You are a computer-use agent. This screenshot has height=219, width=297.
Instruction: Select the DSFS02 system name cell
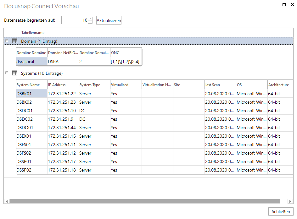pyautogui.click(x=32, y=153)
